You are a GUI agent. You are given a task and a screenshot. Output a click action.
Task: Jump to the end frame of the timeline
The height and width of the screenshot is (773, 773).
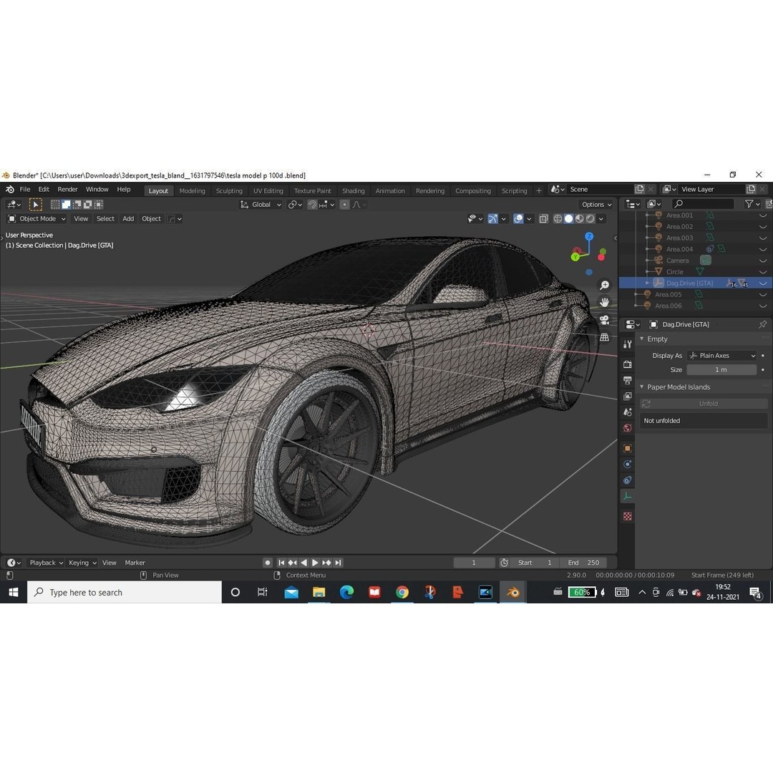(338, 563)
